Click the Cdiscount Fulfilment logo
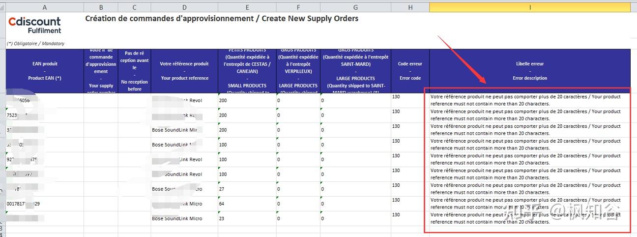 point(34,25)
